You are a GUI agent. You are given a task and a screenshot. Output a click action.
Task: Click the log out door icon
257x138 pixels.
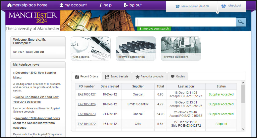click(x=126, y=5)
